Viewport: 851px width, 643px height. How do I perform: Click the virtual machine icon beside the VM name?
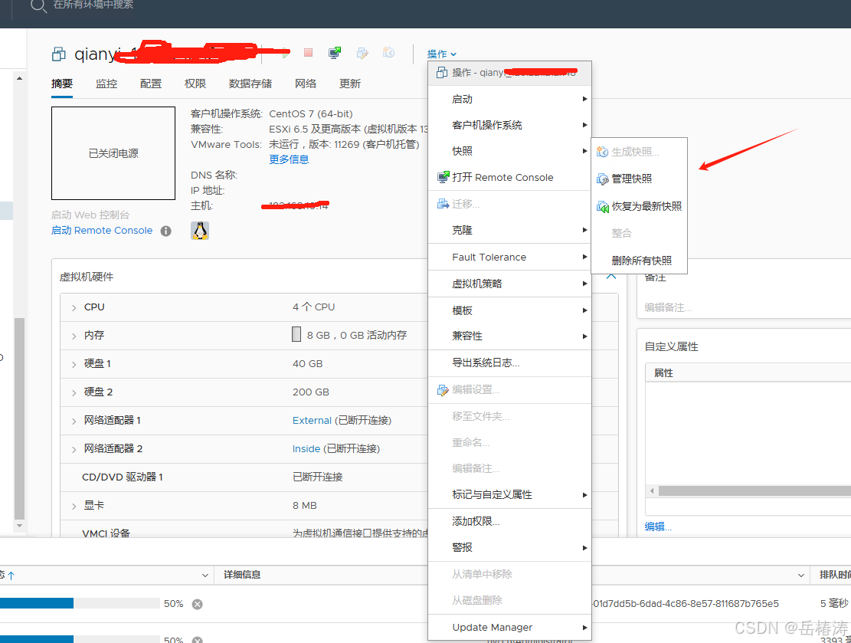[58, 54]
